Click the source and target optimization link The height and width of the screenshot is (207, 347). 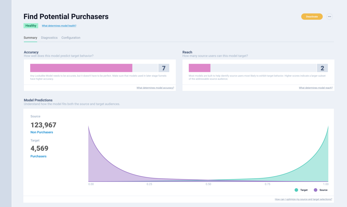tap(303, 199)
